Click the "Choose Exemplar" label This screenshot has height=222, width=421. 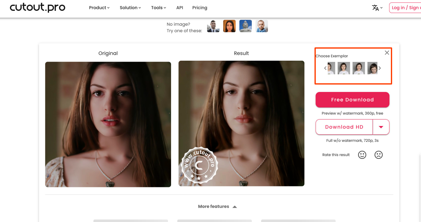pyautogui.click(x=332, y=56)
